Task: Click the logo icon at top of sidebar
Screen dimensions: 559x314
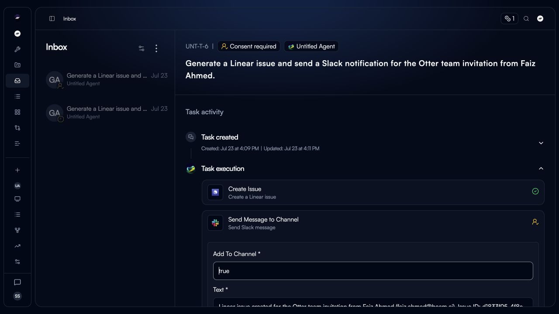Action: coord(17,17)
